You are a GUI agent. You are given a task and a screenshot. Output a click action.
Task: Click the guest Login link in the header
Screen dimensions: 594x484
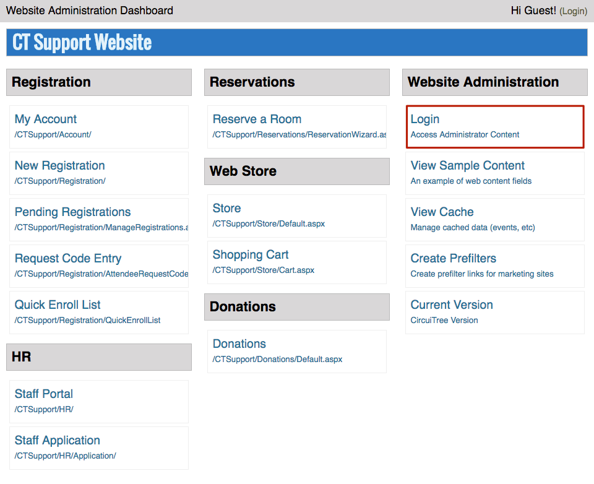(x=574, y=11)
